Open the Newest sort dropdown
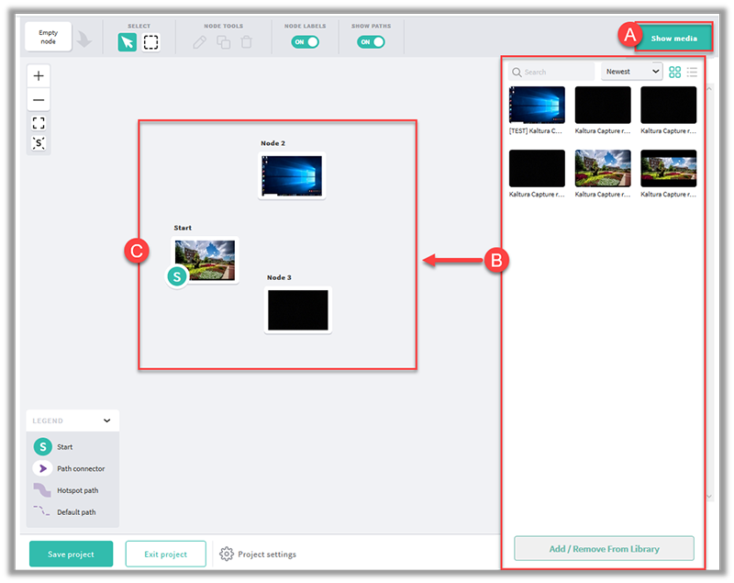This screenshot has height=583, width=734. coord(632,72)
